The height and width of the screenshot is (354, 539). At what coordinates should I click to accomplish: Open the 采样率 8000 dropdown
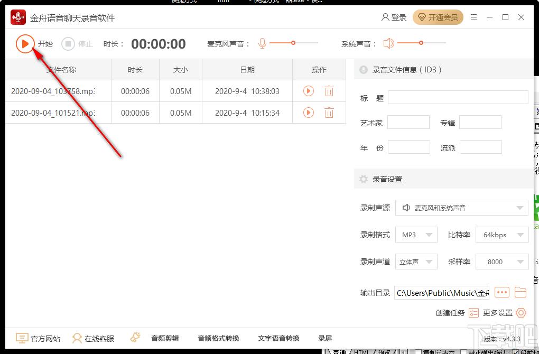click(x=502, y=262)
